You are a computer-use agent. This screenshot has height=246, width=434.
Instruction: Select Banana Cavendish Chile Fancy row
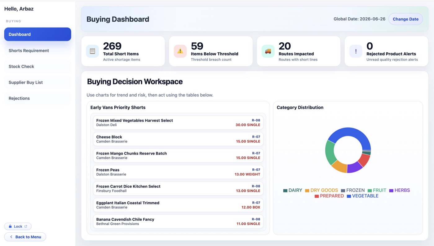click(178, 222)
